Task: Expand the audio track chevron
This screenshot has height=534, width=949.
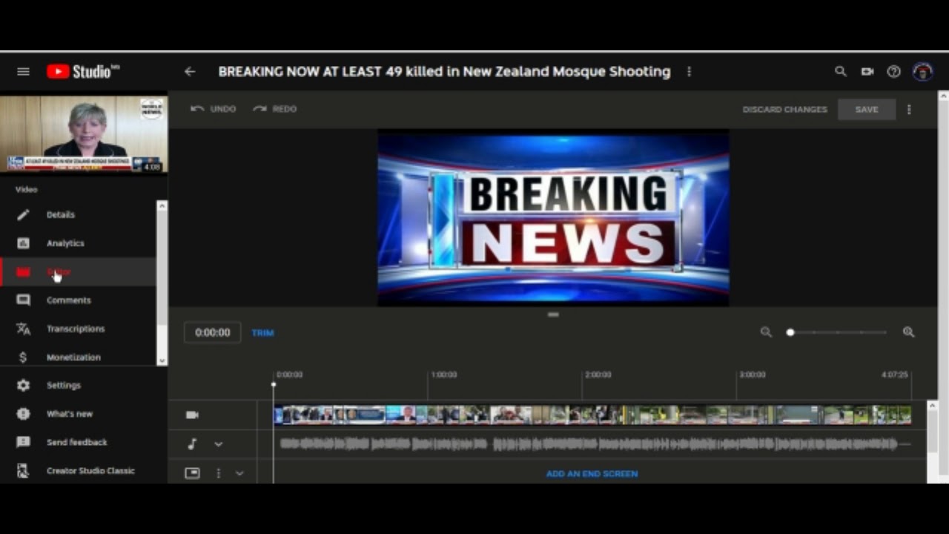Action: [218, 444]
